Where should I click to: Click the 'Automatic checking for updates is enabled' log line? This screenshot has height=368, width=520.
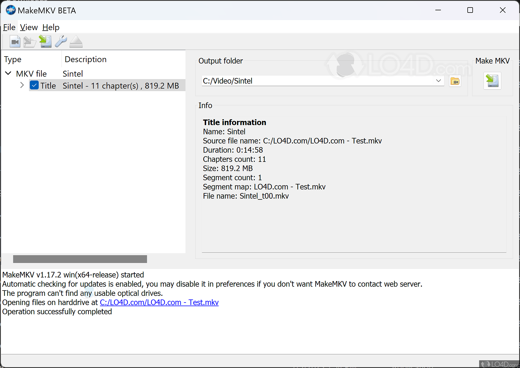pyautogui.click(x=212, y=284)
